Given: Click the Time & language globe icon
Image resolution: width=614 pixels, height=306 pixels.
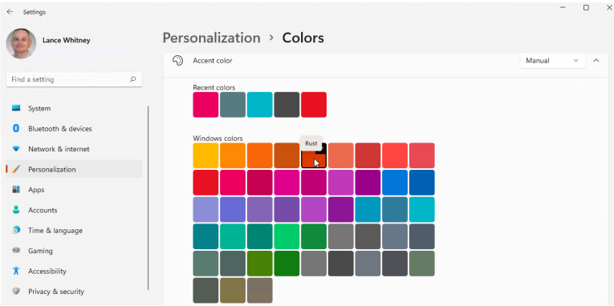Looking at the screenshot, I should 16,230.
